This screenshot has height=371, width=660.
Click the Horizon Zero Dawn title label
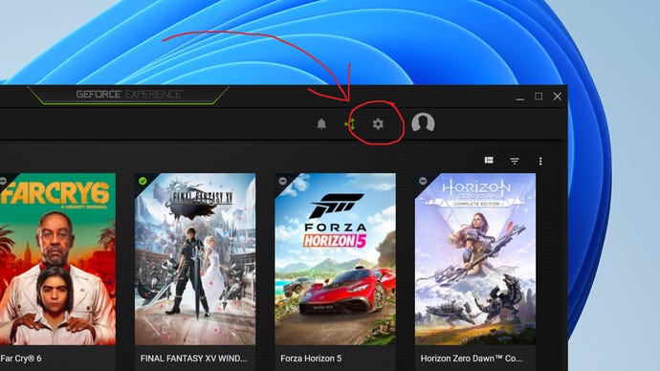[472, 359]
